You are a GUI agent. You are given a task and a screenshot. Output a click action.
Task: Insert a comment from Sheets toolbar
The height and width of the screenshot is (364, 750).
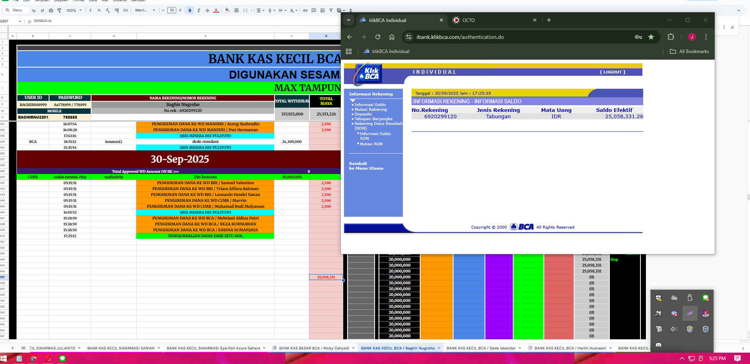pyautogui.click(x=314, y=11)
